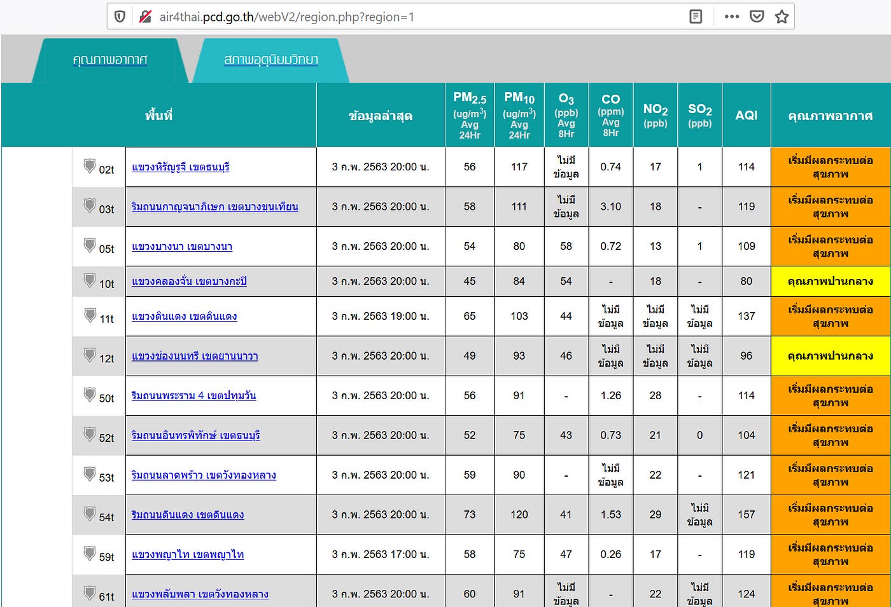
Task: Open page actions three-dots menu
Action: (732, 17)
